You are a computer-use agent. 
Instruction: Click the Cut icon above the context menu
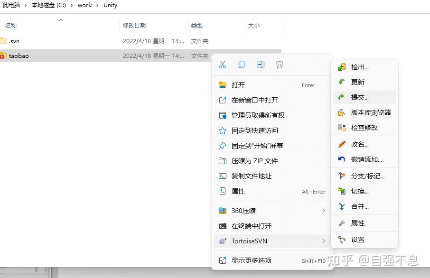222,65
